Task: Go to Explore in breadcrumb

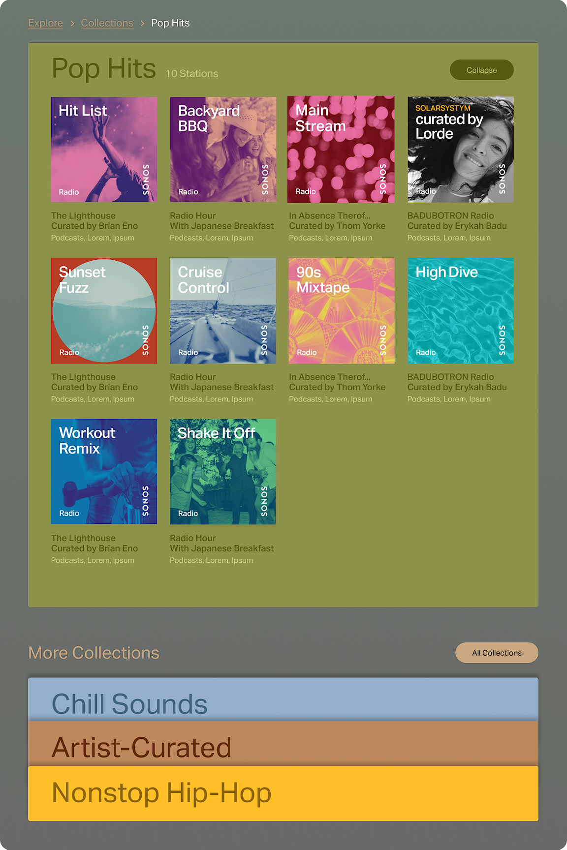Action: click(46, 23)
